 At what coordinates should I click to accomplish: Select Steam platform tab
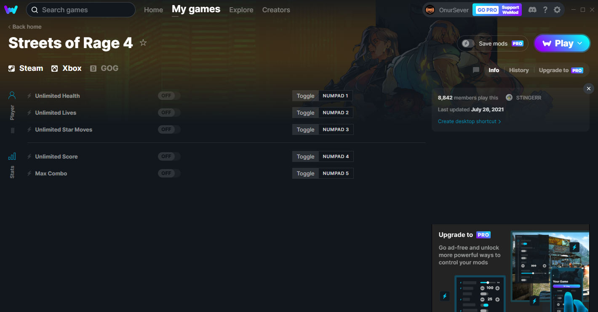point(26,68)
